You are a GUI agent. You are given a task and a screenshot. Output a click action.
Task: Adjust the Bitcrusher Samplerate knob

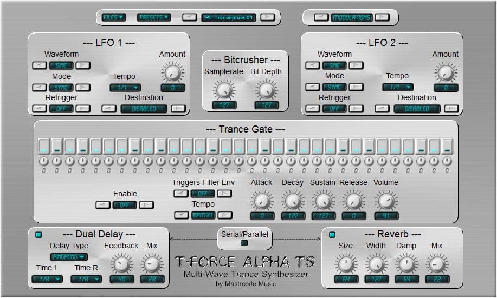click(224, 90)
